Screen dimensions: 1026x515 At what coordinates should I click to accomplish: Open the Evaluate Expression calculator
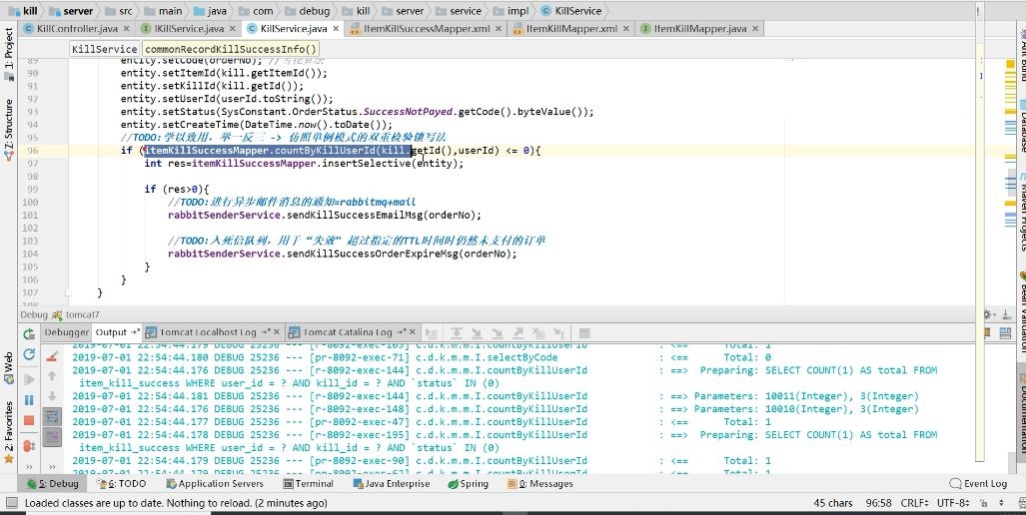pos(584,332)
